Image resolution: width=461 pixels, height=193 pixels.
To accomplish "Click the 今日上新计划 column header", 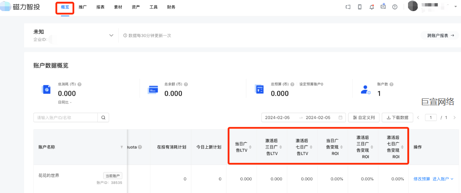I will 209,147.
